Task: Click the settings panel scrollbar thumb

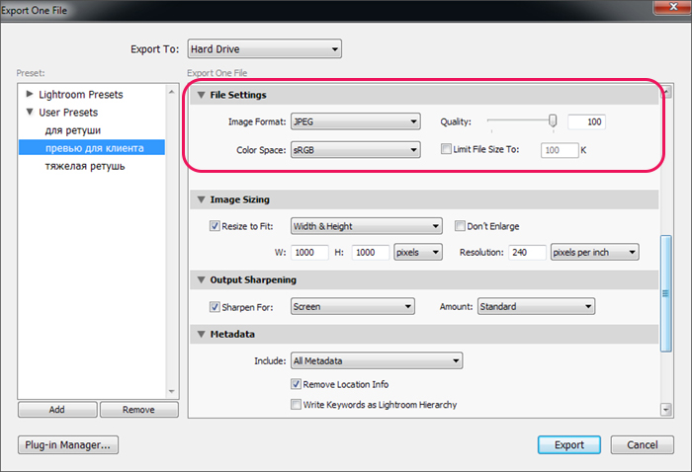Action: pos(666,293)
